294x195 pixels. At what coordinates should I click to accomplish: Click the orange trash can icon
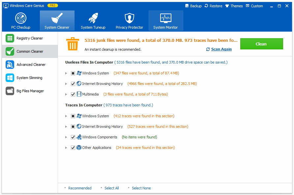click(x=73, y=44)
